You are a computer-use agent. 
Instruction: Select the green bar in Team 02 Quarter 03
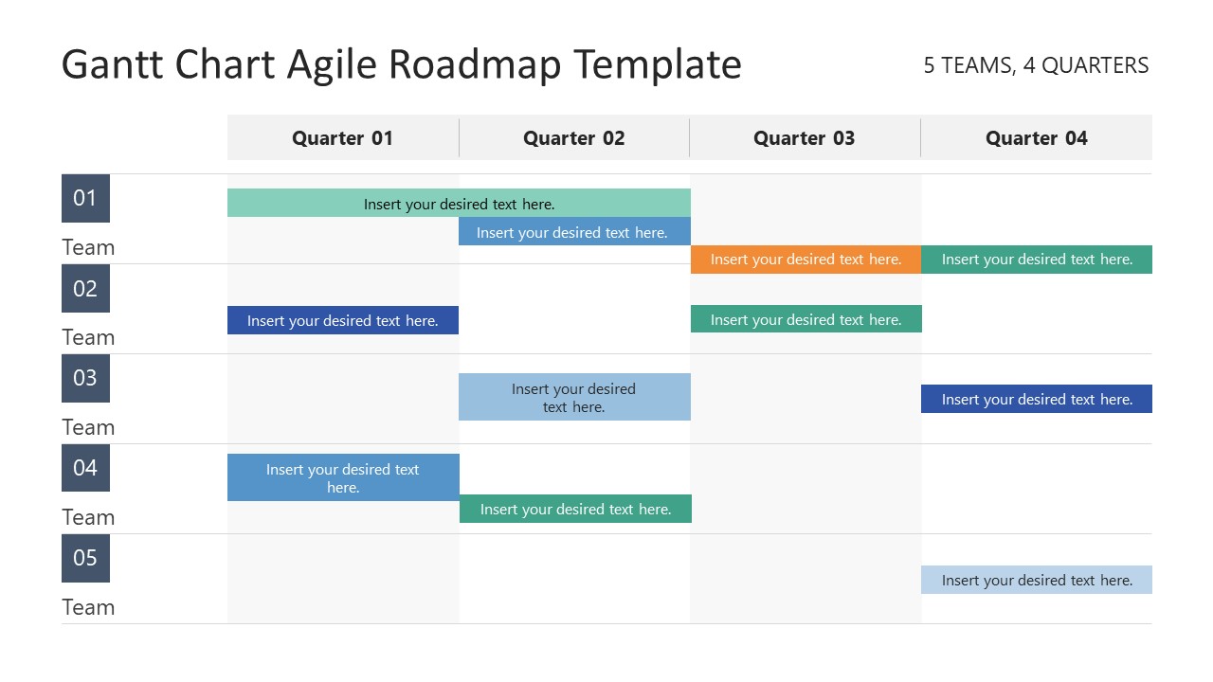(x=806, y=319)
